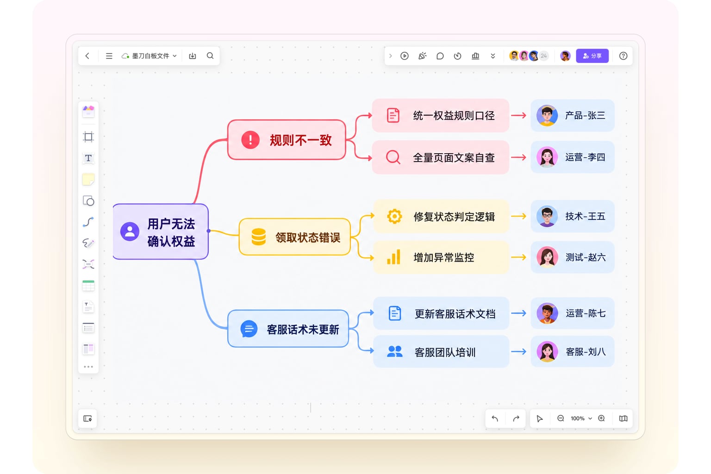This screenshot has width=711, height=474.
Task: Open the 墨刀白板文件 file name dropdown
Action: (x=149, y=56)
